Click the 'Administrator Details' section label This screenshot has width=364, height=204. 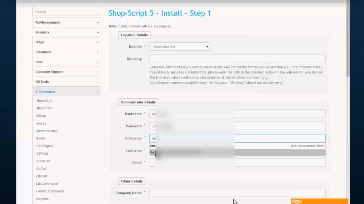click(138, 102)
